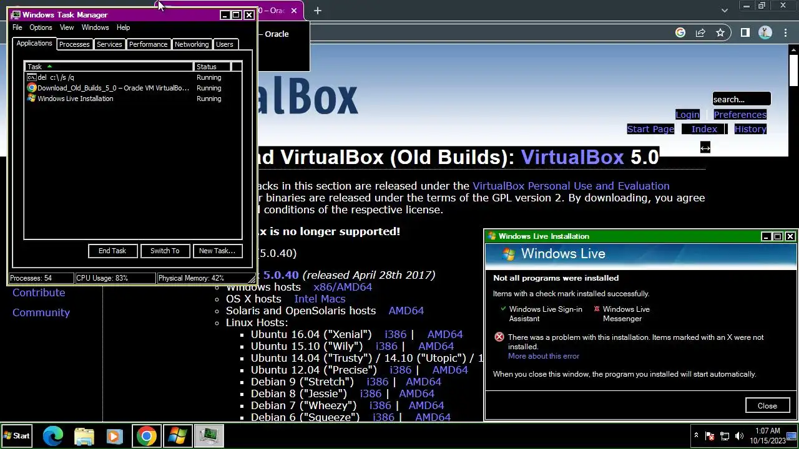Open the clock showing 1:07 AM
The image size is (799, 449).
point(767,435)
